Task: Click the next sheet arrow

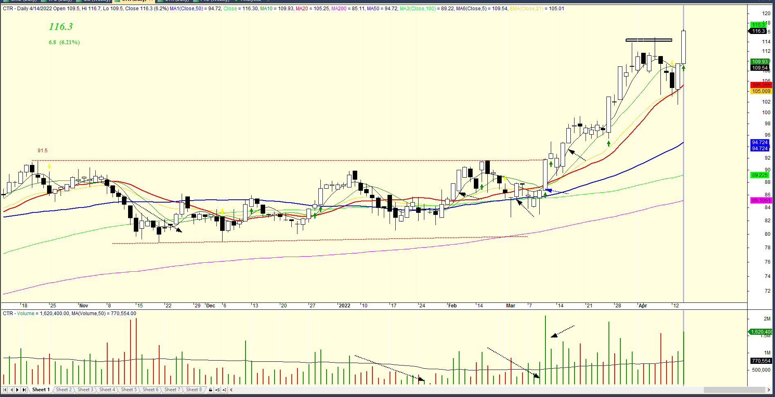Action: point(18,390)
